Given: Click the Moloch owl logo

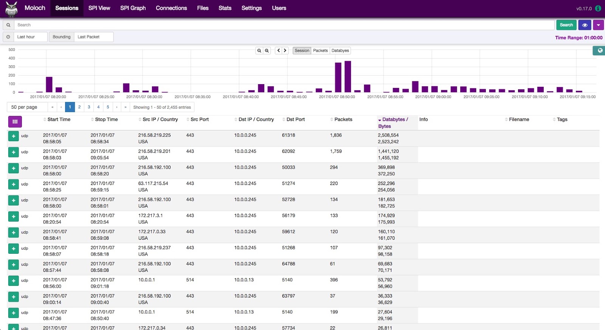Looking at the screenshot, I should (12, 9).
